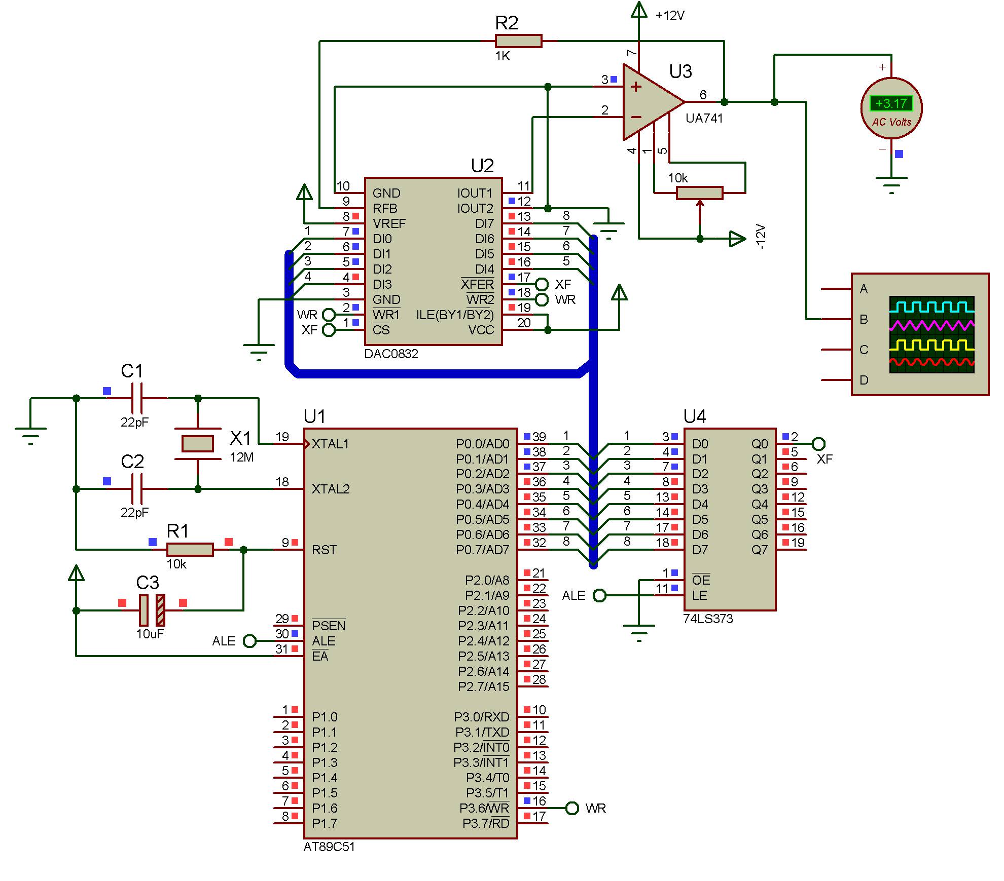Click the -12V power terminal arrow
This screenshot has width=1004, height=881.
pyautogui.click(x=737, y=239)
